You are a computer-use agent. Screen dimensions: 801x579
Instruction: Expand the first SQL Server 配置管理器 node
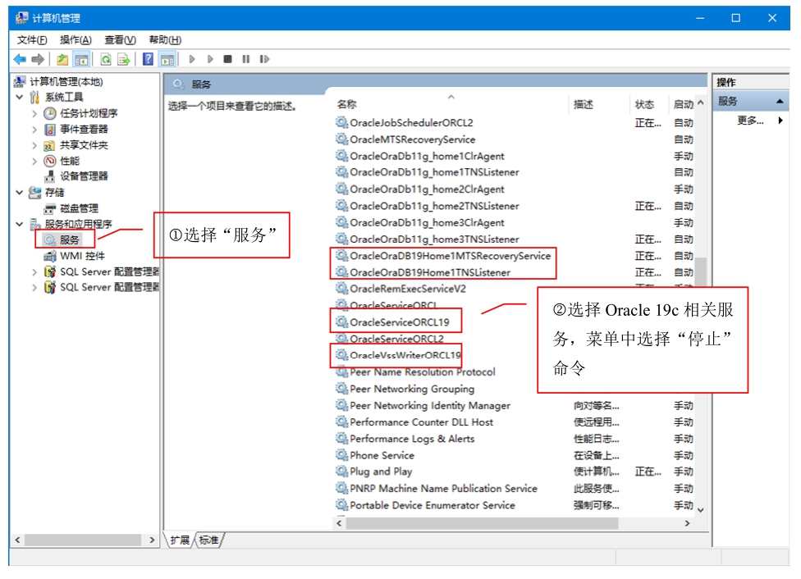[x=34, y=271]
